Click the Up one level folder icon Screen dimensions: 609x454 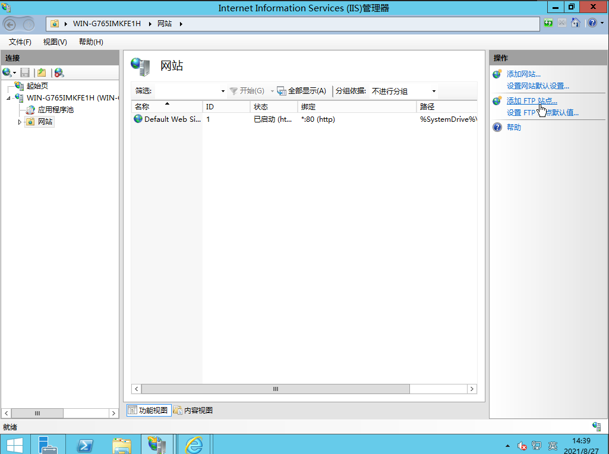pos(42,72)
